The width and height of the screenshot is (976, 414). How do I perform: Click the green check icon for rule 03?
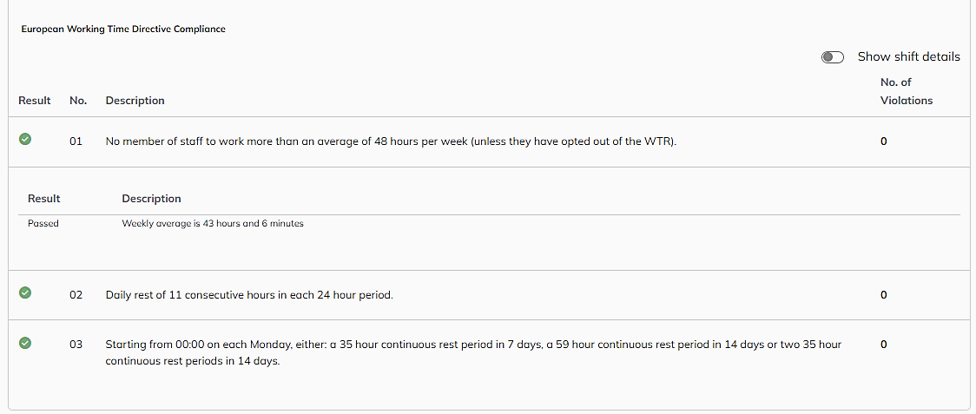click(x=25, y=343)
